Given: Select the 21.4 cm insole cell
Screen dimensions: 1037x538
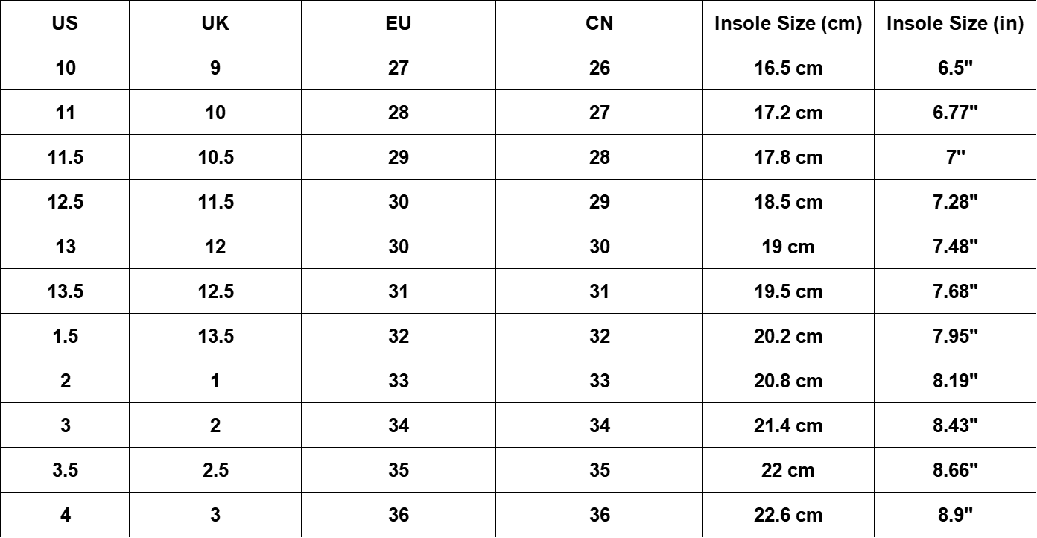Looking at the screenshot, I should click(788, 425).
